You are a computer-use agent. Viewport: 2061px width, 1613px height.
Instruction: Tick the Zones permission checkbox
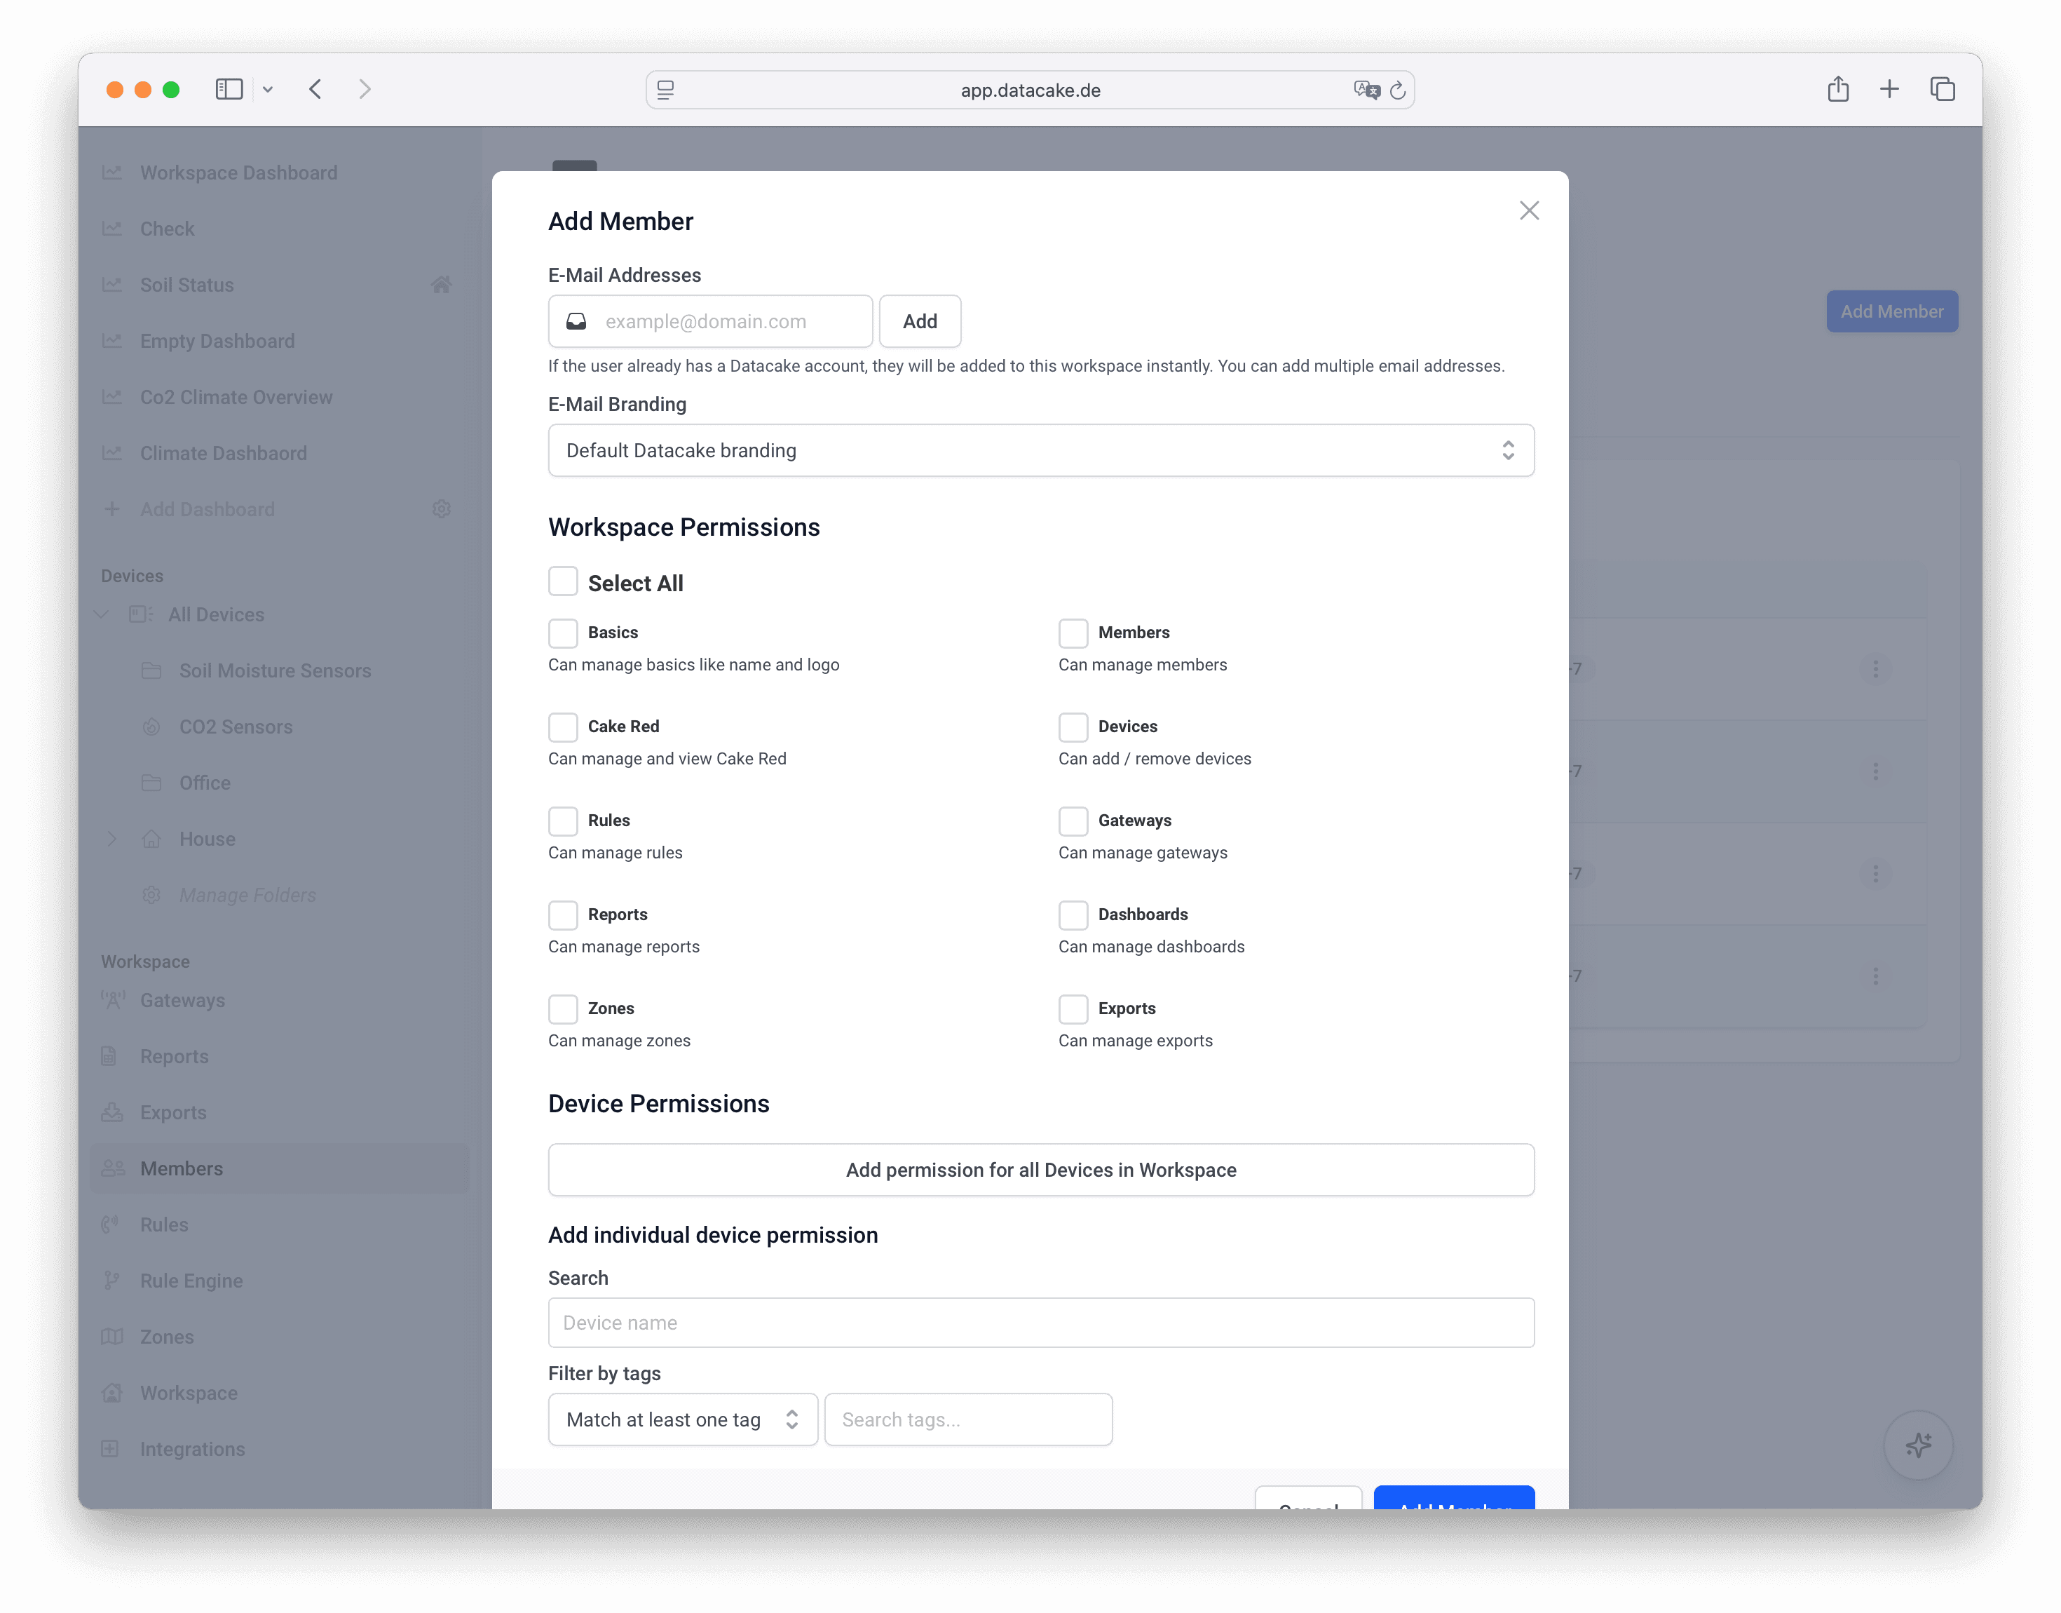click(x=563, y=1008)
